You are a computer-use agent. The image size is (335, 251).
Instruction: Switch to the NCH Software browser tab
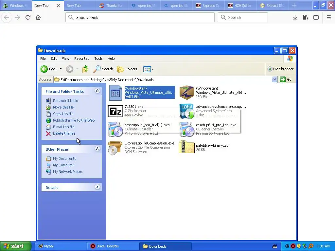point(240,6)
